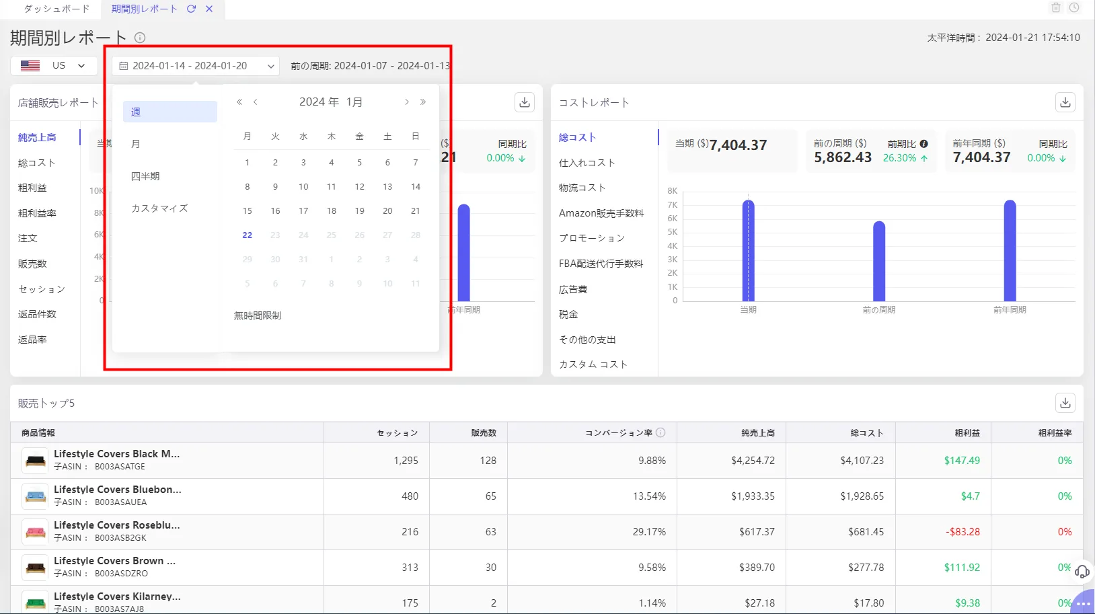This screenshot has height=614, width=1095.
Task: Select カスタマイズ period mode
Action: tap(170, 208)
